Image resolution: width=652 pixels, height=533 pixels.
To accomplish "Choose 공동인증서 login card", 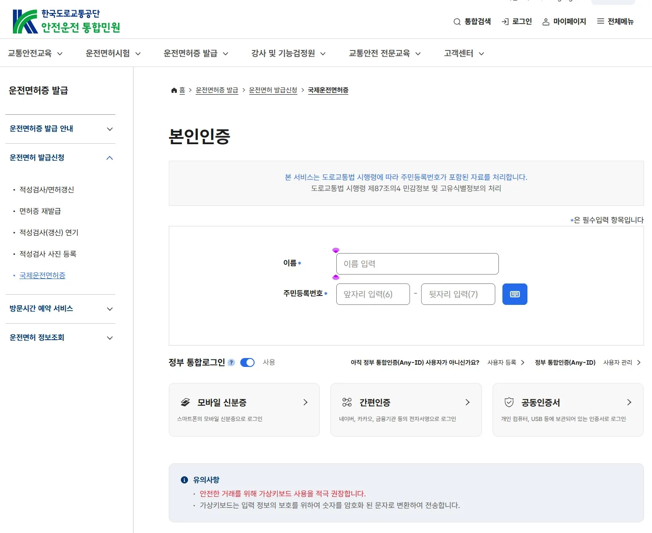I will pyautogui.click(x=568, y=410).
